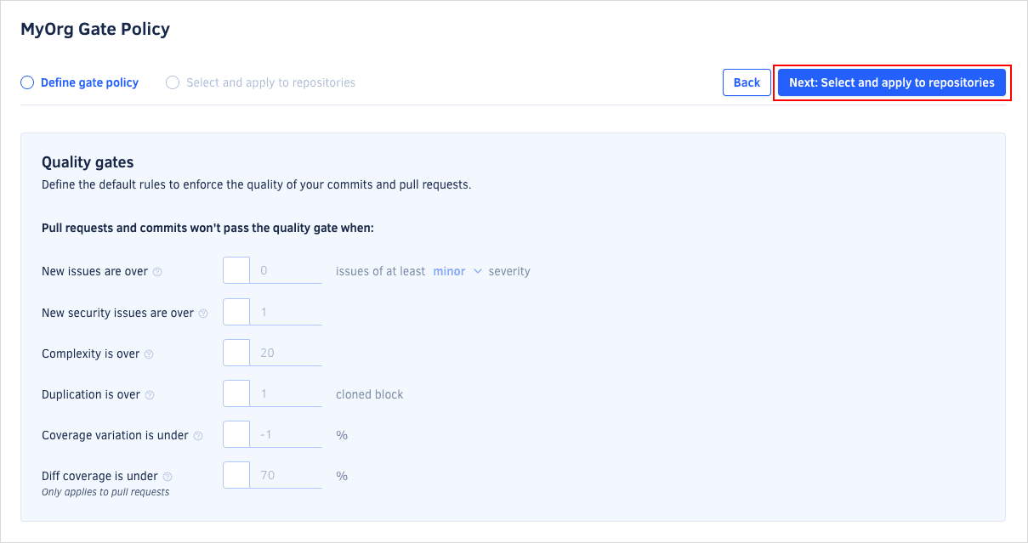Click Next: Select and apply to repositories button
This screenshot has height=543, width=1028.
pos(891,82)
